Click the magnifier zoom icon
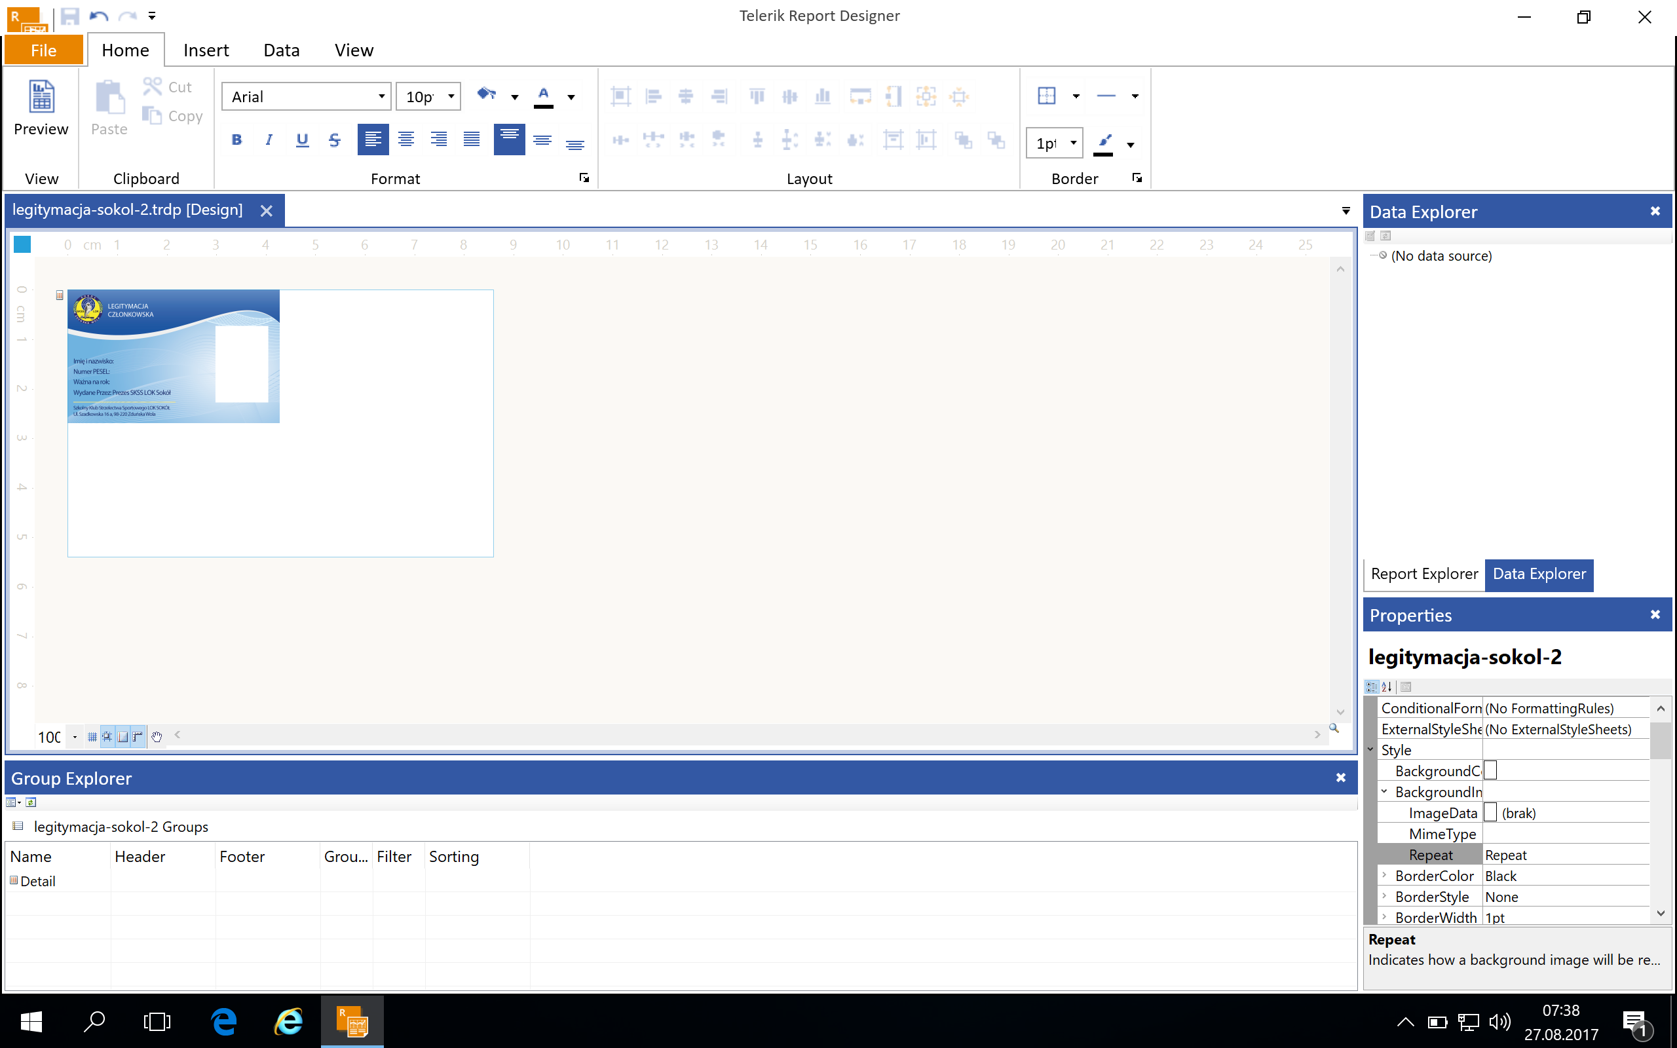Viewport: 1677px width, 1048px height. 1333,728
